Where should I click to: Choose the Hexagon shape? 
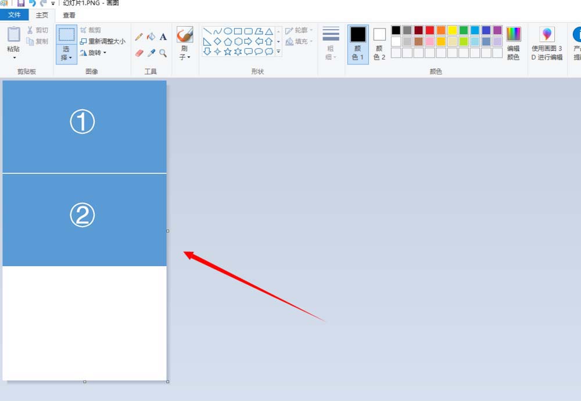pyautogui.click(x=238, y=41)
